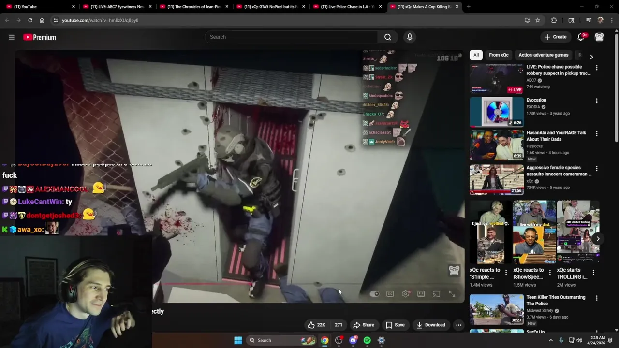Screen dimensions: 619x348
Task: Like the video with thumbs up
Action: [316, 325]
